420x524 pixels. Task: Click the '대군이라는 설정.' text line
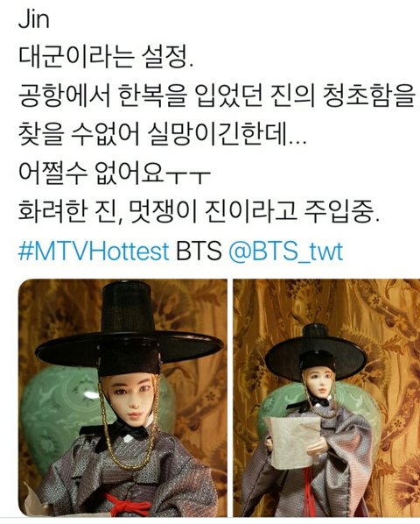pos(105,59)
